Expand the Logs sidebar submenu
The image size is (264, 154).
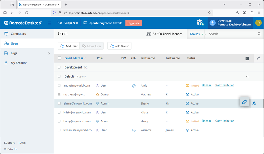pos(49,53)
